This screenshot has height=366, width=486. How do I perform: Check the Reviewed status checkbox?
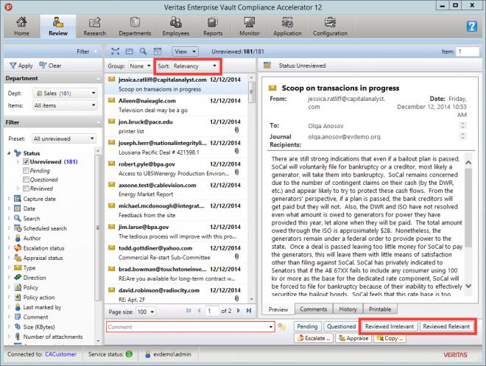pos(26,189)
